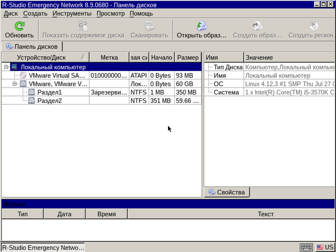Click the Локальный компьютер computer icon
This screenshot has width=336, height=252.
click(15, 67)
